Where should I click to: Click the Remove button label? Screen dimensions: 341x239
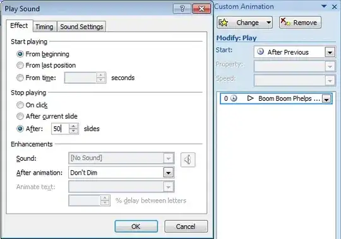click(x=305, y=22)
